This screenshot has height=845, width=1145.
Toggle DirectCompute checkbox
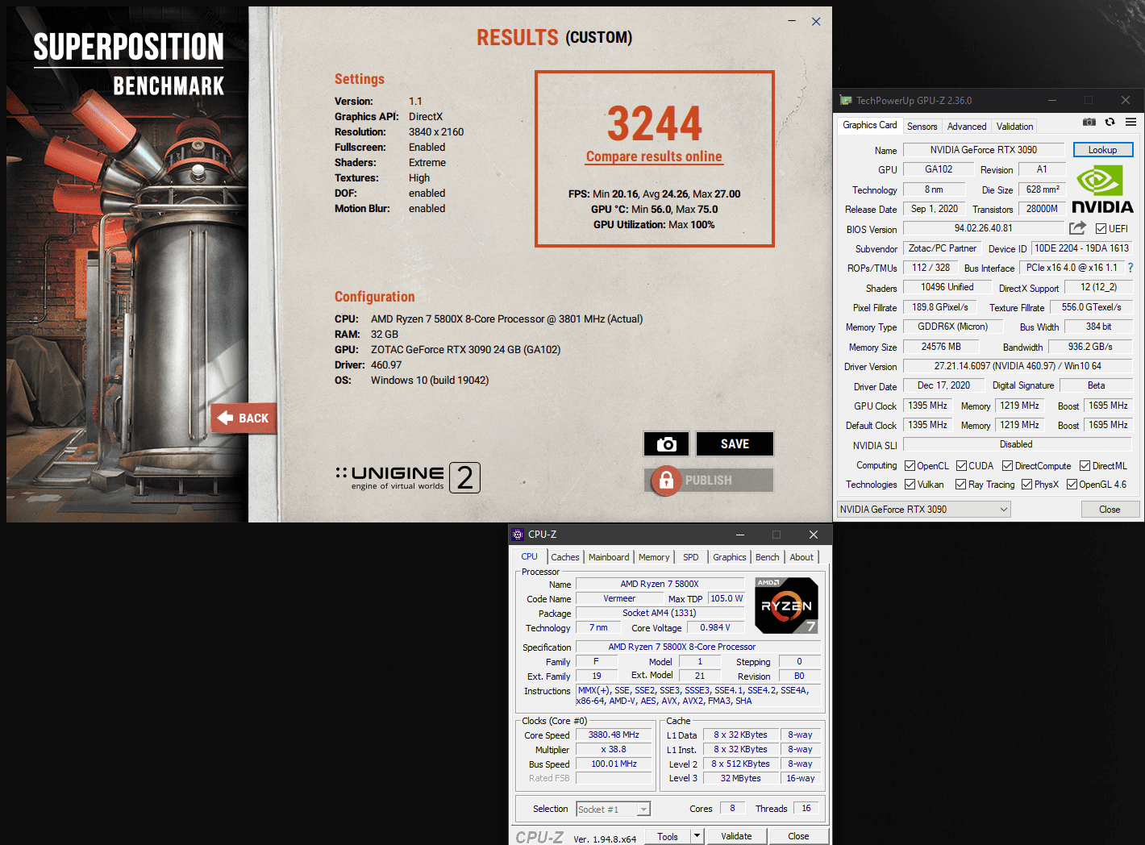[x=1007, y=466]
